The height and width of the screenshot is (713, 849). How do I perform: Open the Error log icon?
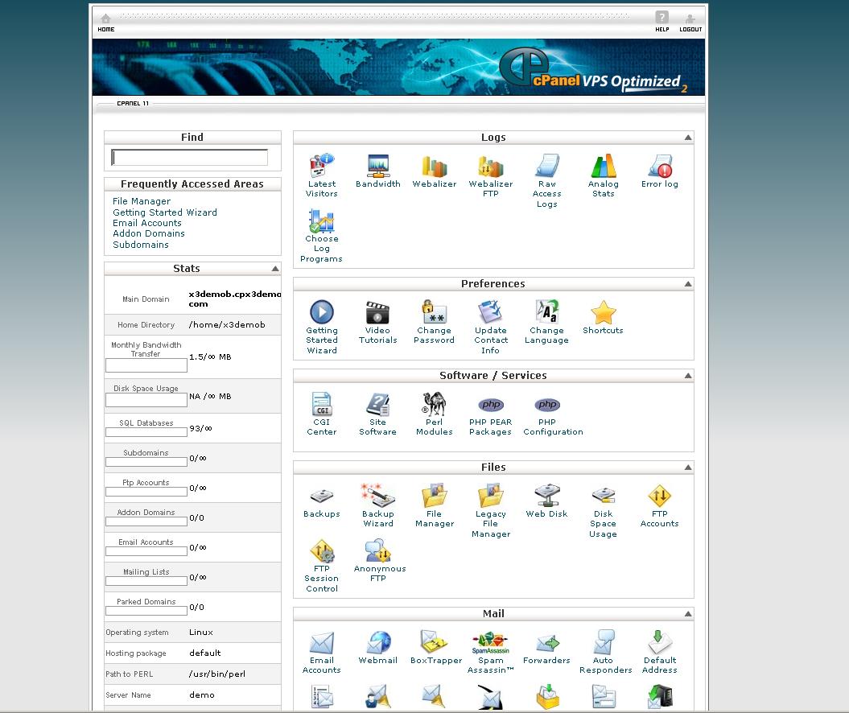[x=660, y=166]
